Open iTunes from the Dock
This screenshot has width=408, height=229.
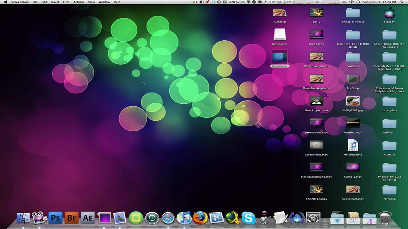click(185, 218)
